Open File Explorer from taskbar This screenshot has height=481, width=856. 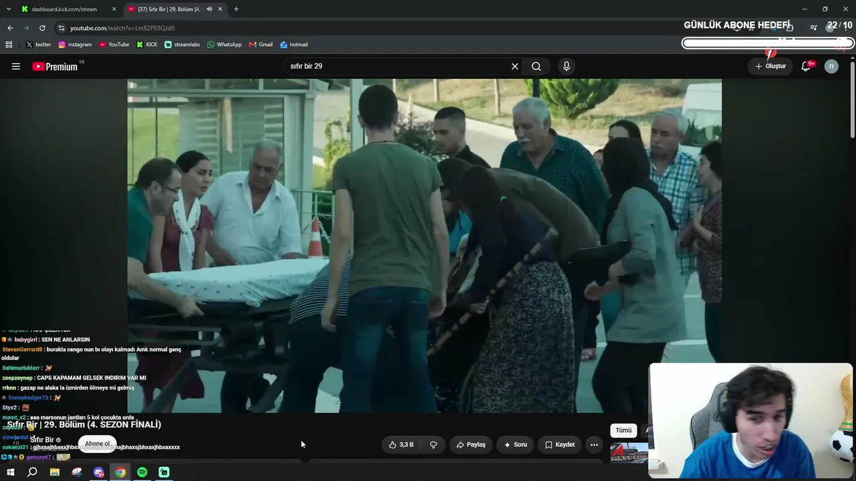point(55,472)
